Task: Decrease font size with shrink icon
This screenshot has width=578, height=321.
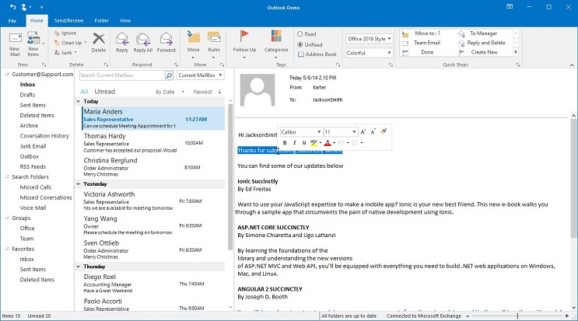Action: [373, 132]
